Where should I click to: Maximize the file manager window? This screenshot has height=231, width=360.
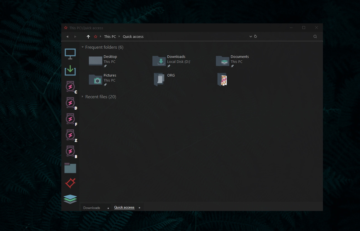click(304, 28)
